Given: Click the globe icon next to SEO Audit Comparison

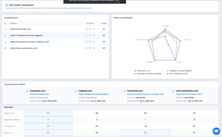Looking at the screenshot, I should point(7,5).
